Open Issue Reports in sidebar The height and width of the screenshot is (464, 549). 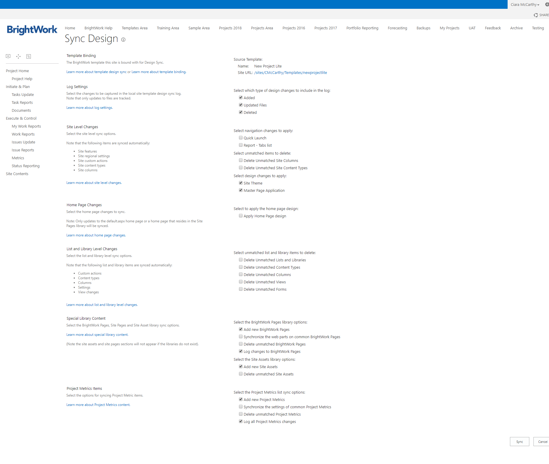coord(23,150)
